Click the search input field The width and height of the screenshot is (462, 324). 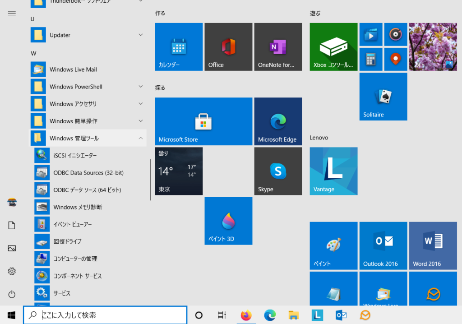point(105,315)
